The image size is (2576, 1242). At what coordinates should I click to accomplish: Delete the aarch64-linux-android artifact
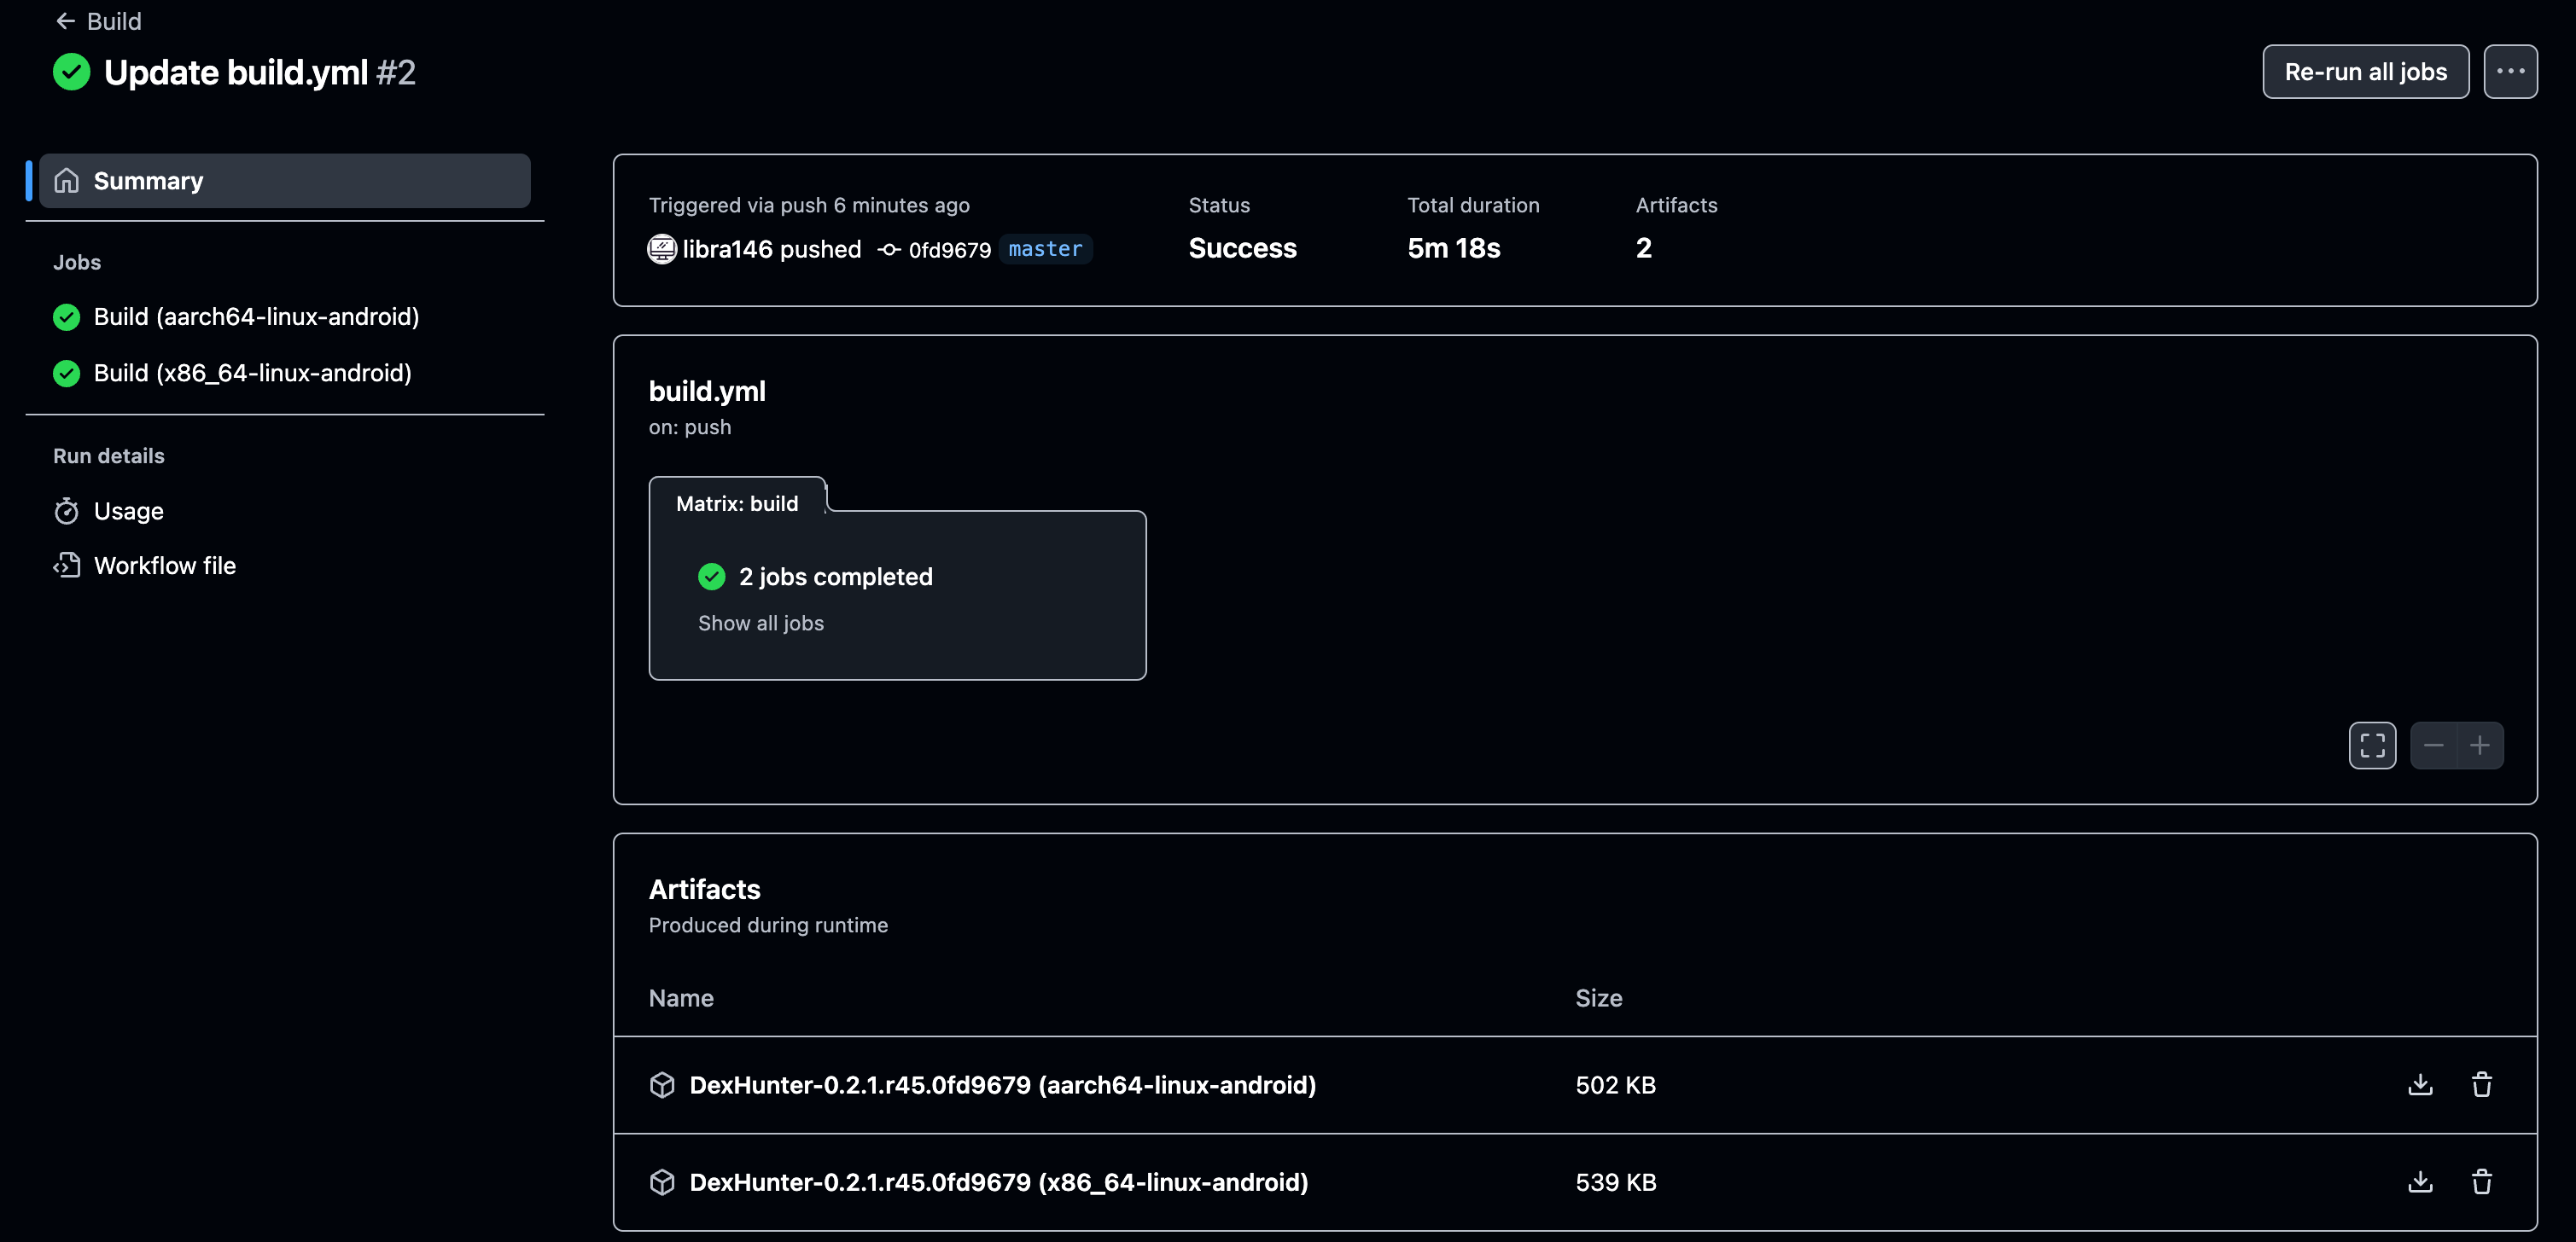click(2481, 1084)
